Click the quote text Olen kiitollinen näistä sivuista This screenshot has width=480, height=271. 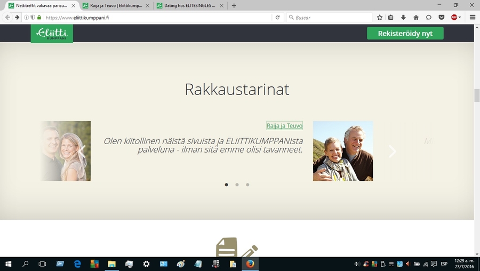click(x=203, y=145)
